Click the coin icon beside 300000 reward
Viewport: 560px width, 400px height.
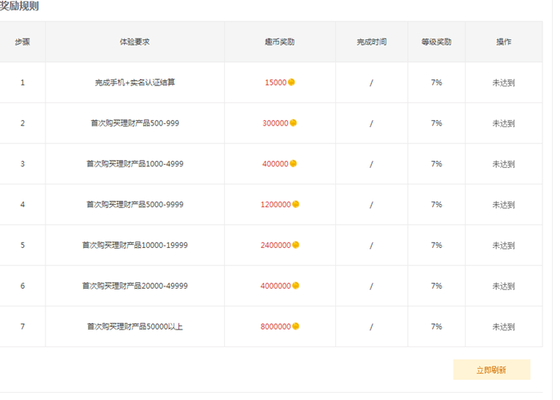294,123
